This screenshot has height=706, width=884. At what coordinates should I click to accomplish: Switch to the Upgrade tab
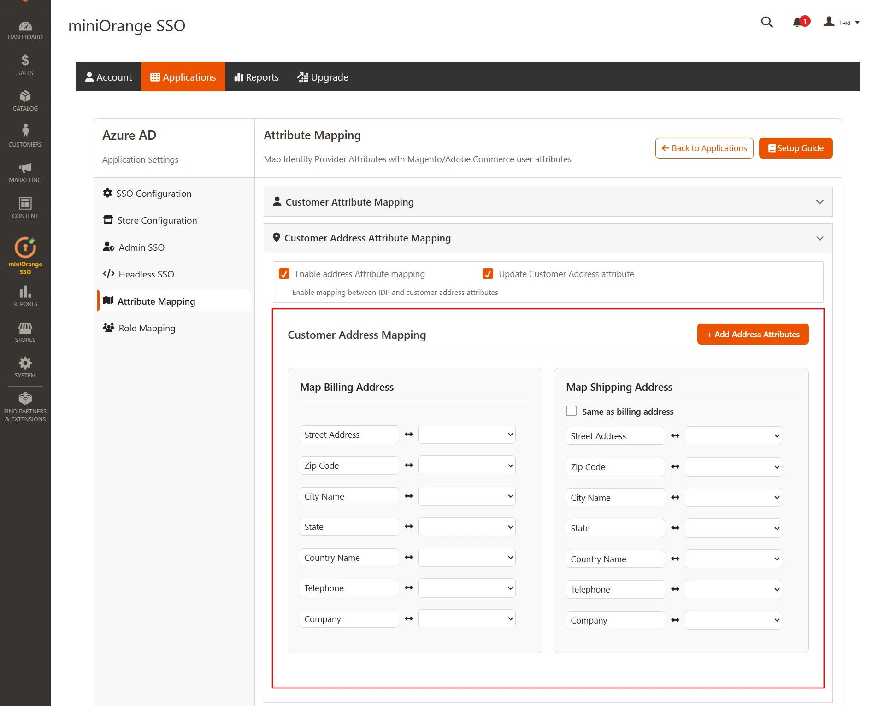[323, 76]
